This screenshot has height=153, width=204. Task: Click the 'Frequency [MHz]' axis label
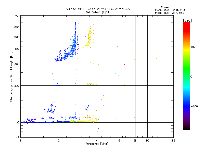point(97,144)
